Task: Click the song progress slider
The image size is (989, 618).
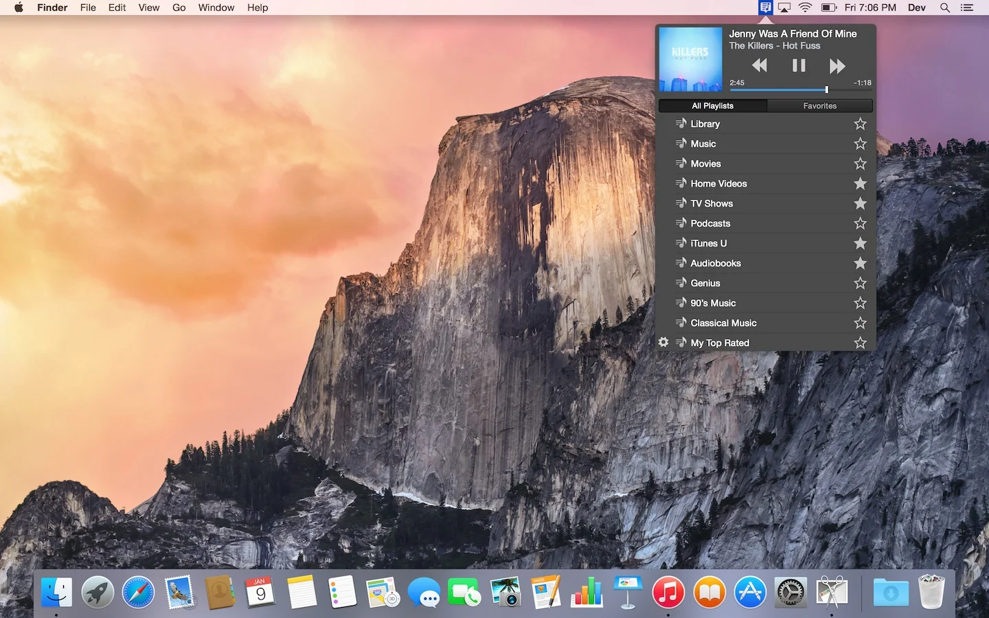Action: pyautogui.click(x=801, y=90)
